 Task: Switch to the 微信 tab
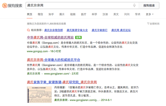point(40,14)
